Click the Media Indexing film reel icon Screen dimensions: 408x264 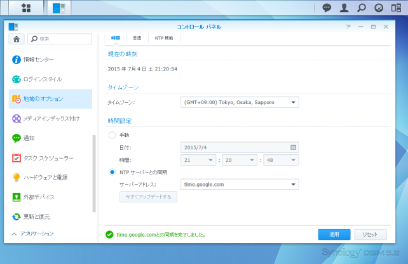(x=17, y=119)
